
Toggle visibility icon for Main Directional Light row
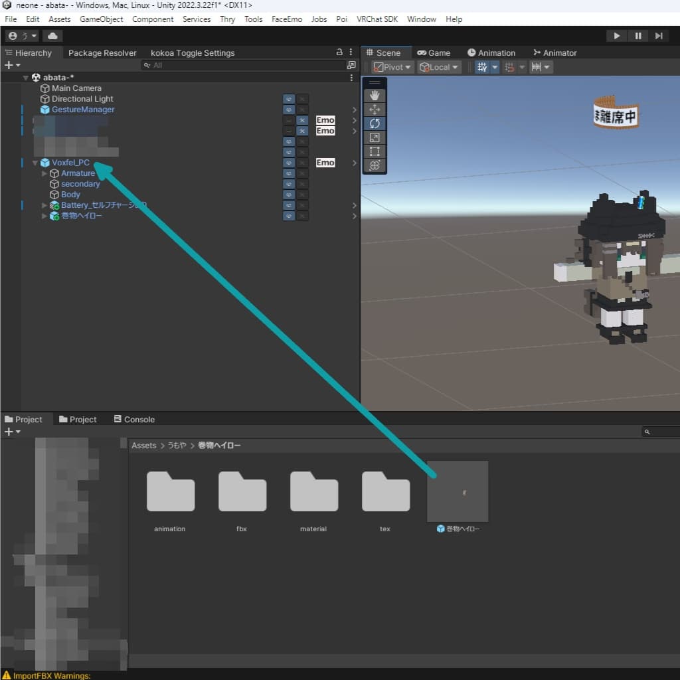tap(289, 99)
